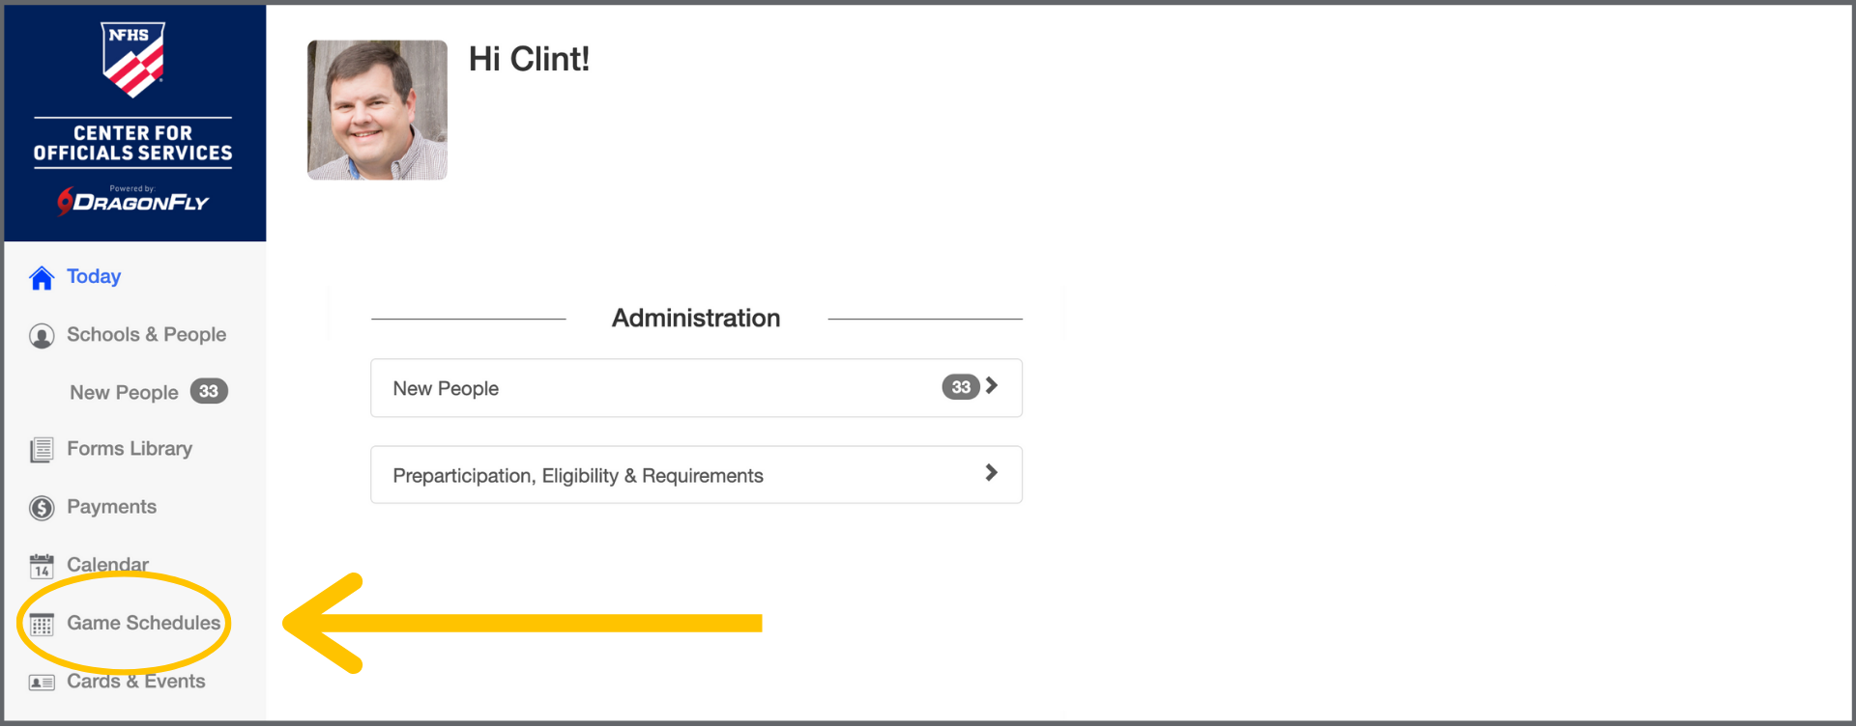Expand the New People row chevron
Screen dimensions: 1856x727
tap(991, 386)
